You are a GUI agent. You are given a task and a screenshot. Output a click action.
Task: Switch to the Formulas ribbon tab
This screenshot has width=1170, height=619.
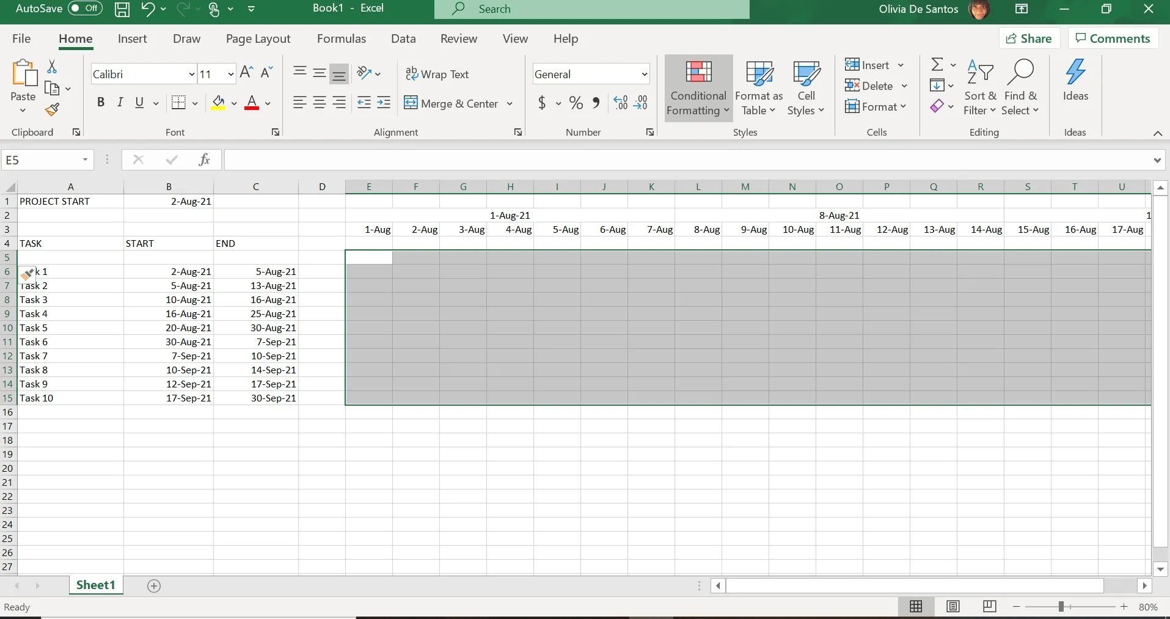342,38
